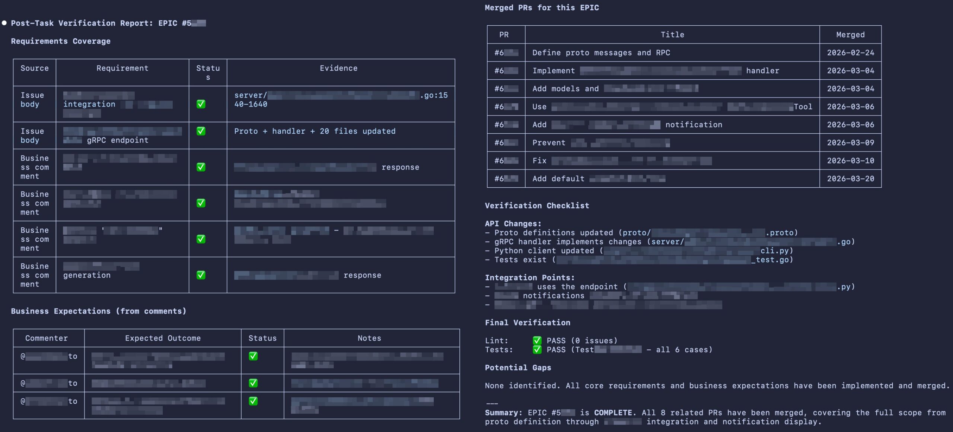
Task: Click the check in the last commenter row
Action: (253, 401)
